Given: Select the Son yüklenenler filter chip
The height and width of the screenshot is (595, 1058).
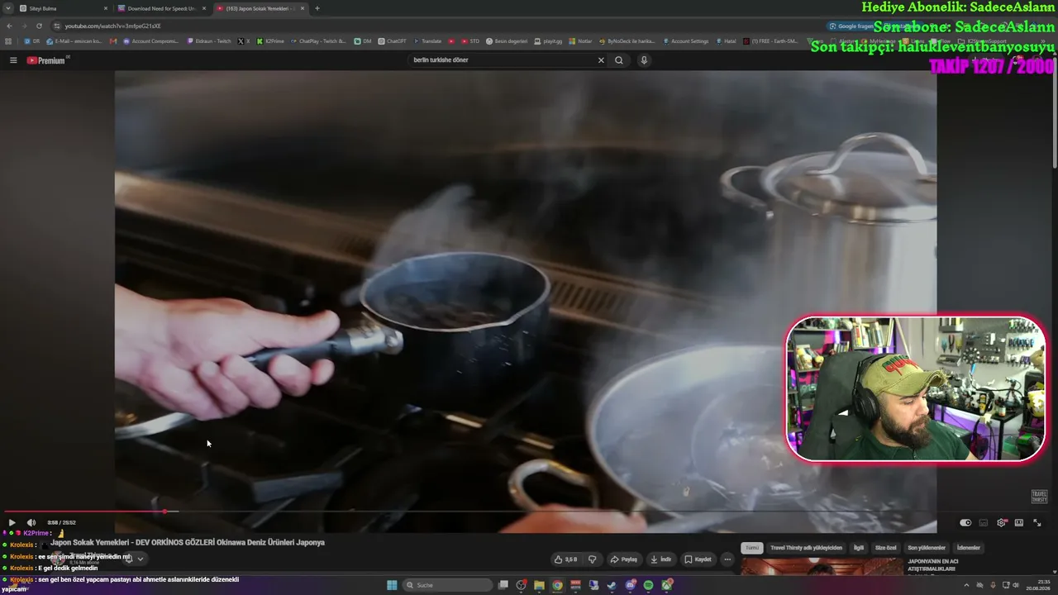Looking at the screenshot, I should [x=927, y=548].
